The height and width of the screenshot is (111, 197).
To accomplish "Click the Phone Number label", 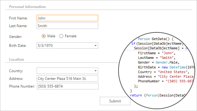I will 22,86.
